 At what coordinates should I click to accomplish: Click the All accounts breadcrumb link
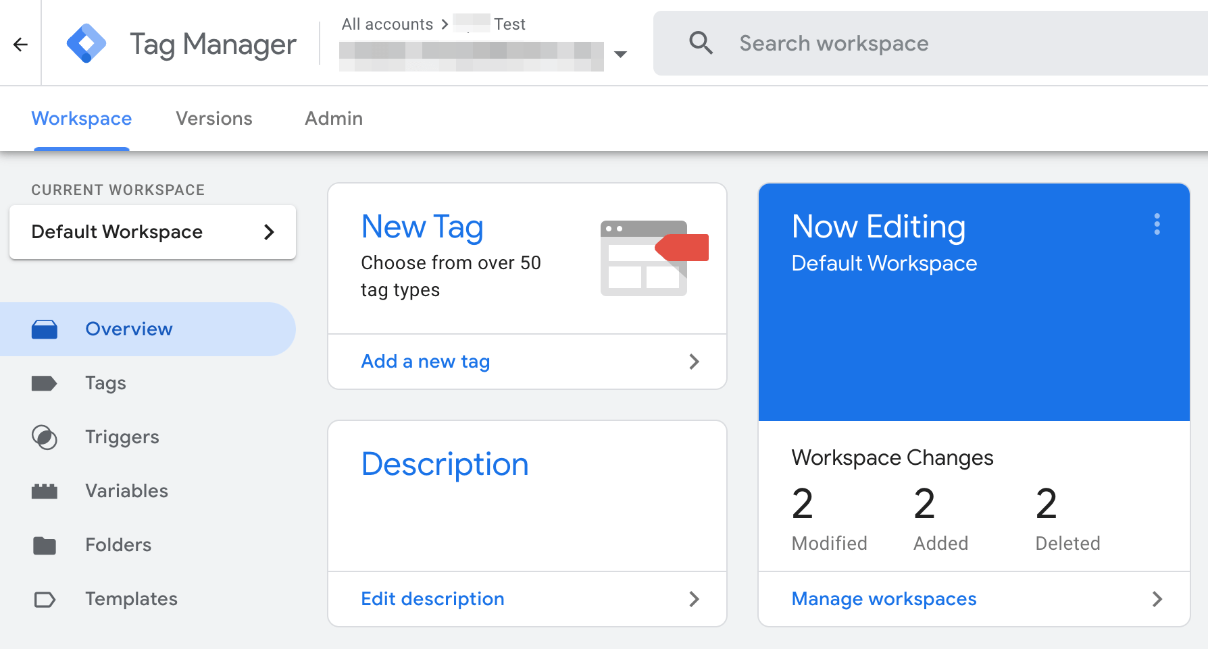[x=387, y=24]
